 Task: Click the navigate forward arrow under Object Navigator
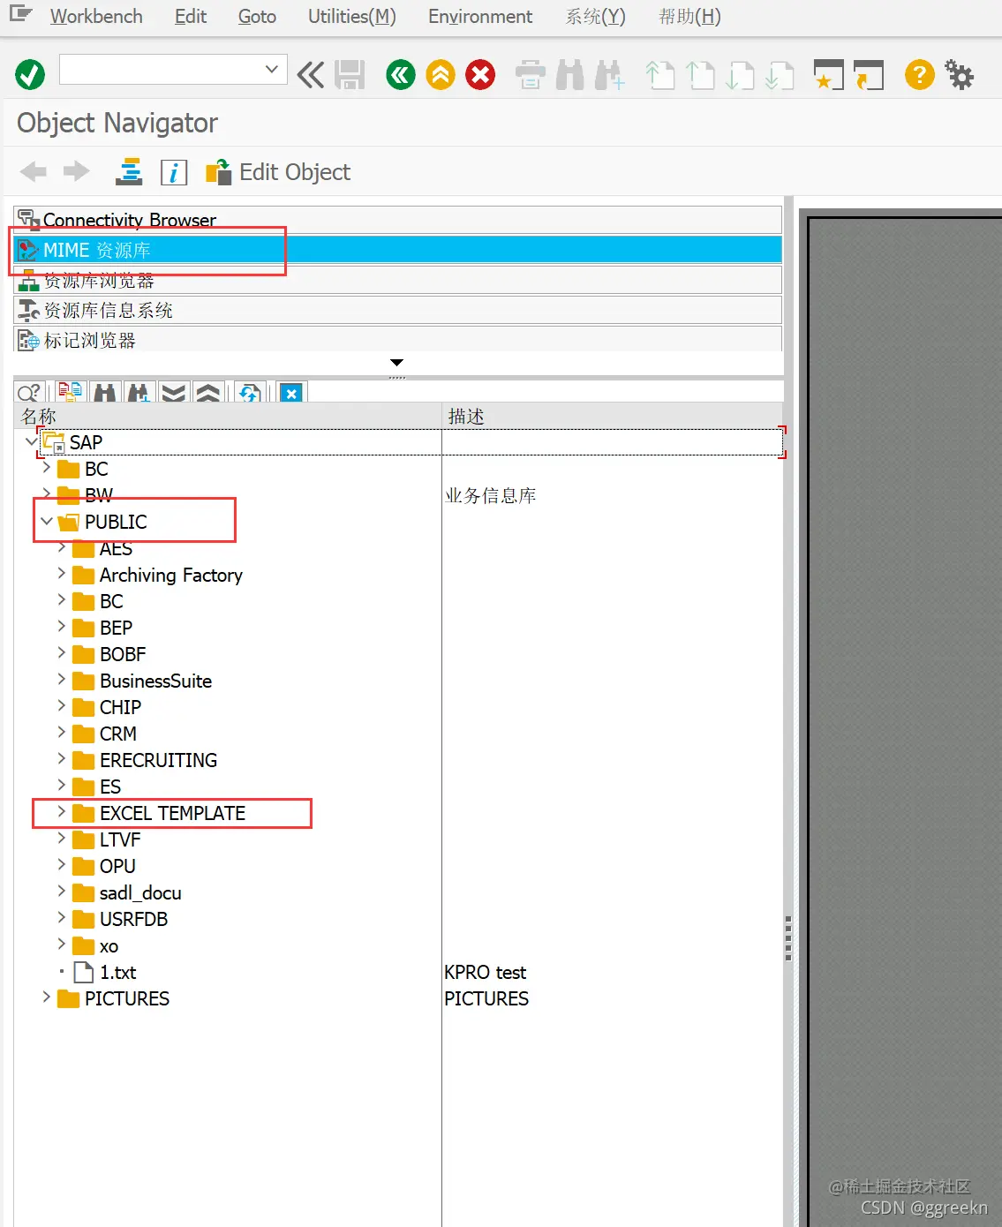point(77,171)
